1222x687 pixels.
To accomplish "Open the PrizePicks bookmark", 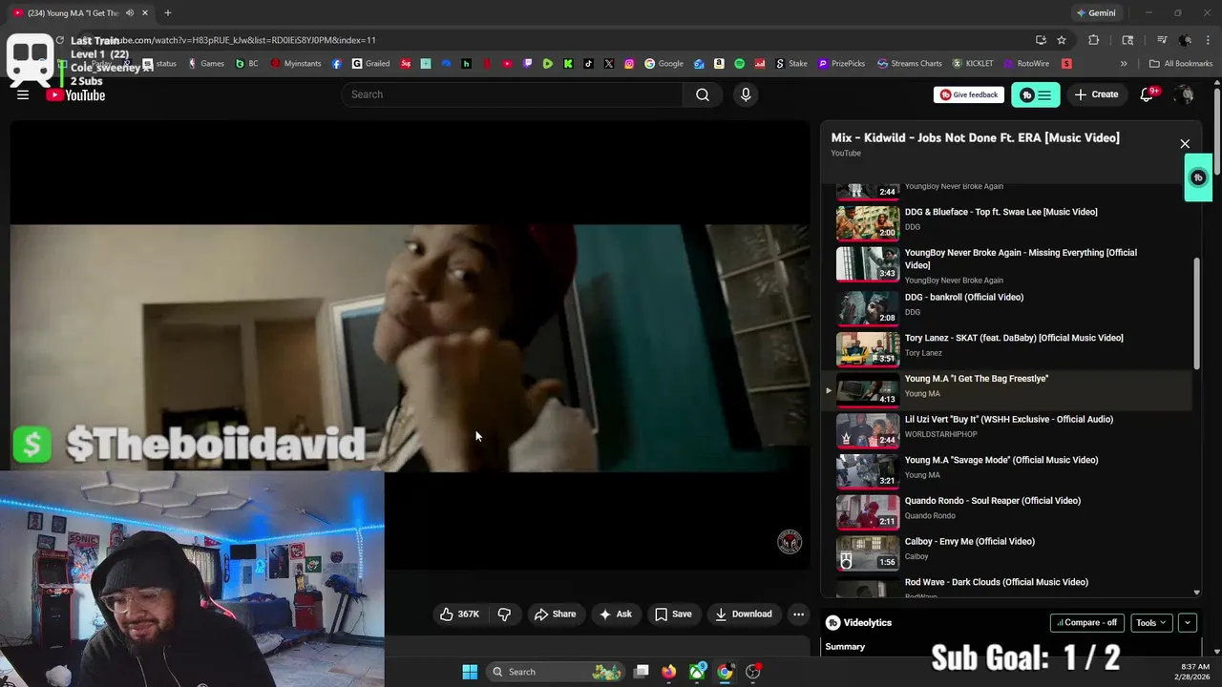I will (x=842, y=64).
